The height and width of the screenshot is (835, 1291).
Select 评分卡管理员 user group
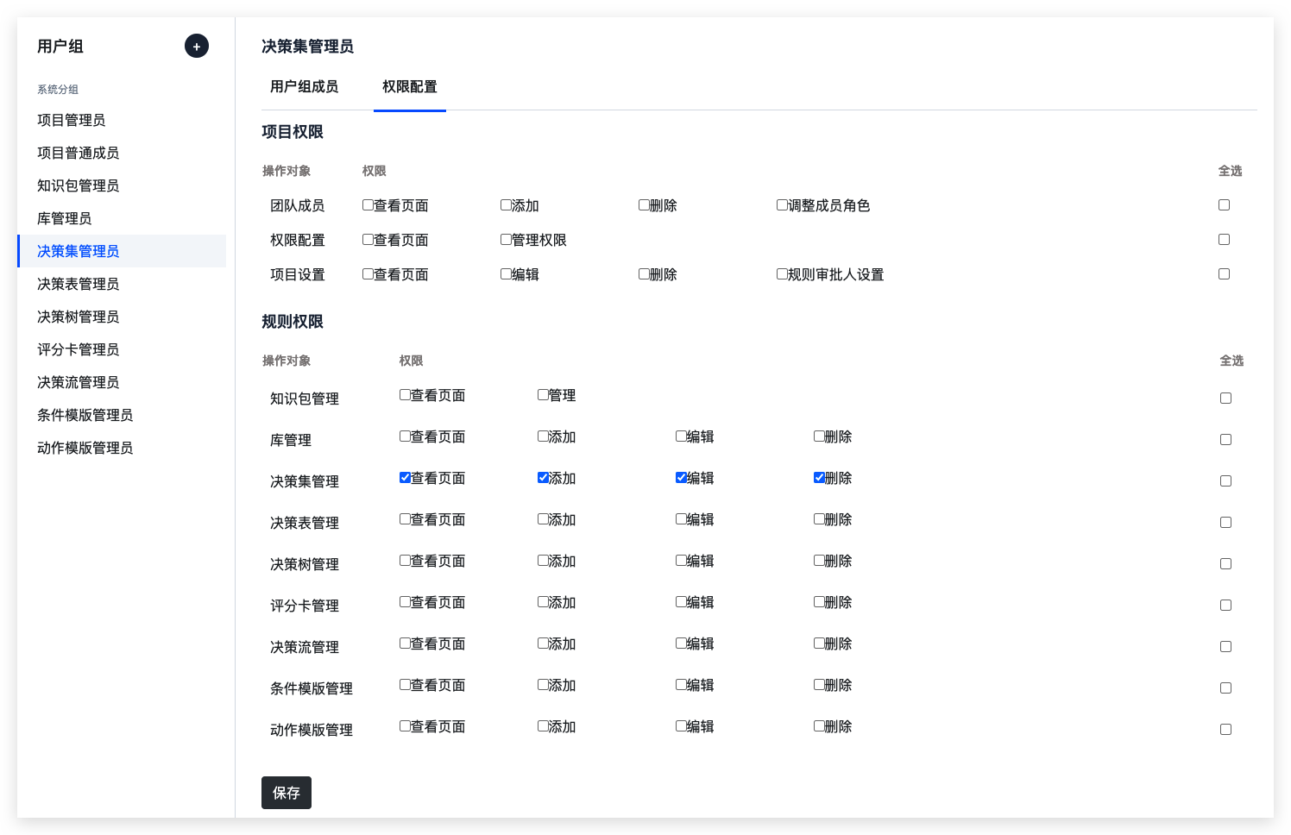pos(79,349)
